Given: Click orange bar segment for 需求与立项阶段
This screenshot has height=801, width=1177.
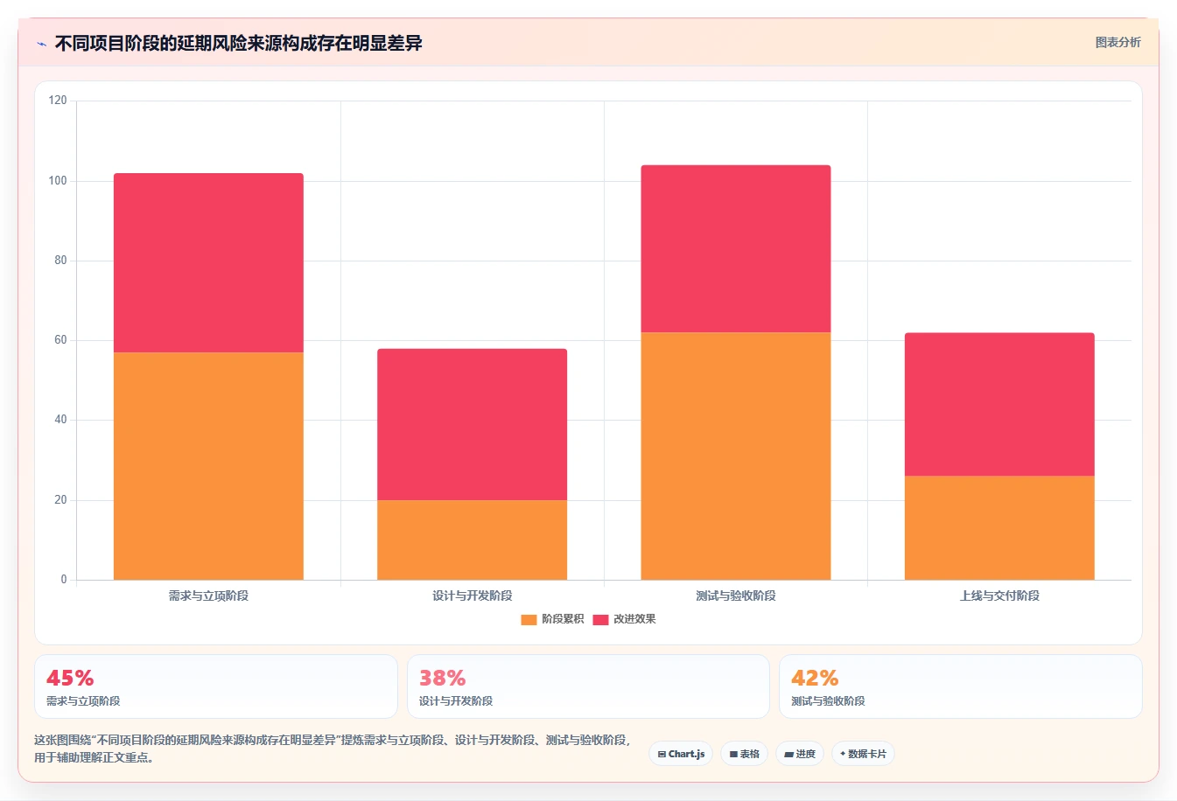Looking at the screenshot, I should 208,466.
